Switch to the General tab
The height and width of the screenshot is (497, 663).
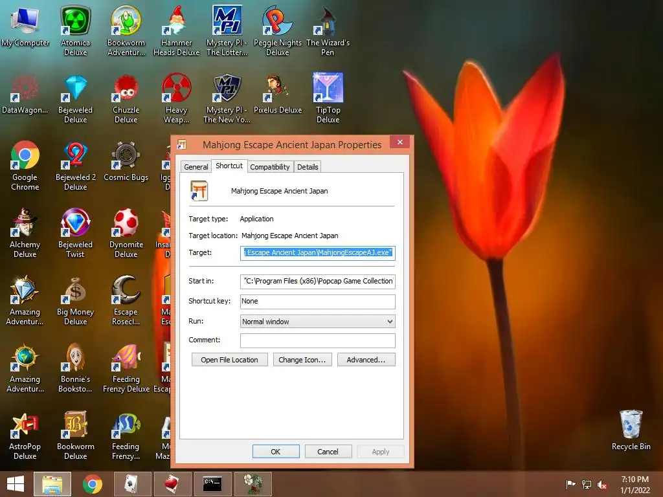[x=196, y=167]
